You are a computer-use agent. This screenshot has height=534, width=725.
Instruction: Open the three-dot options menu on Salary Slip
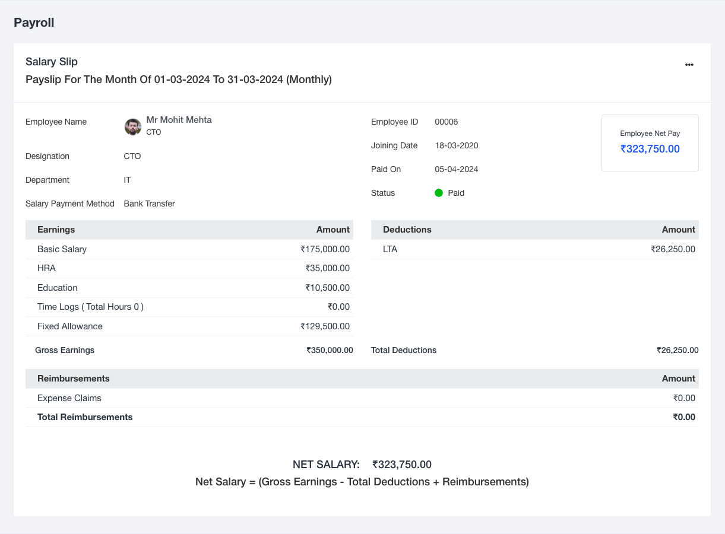(689, 65)
